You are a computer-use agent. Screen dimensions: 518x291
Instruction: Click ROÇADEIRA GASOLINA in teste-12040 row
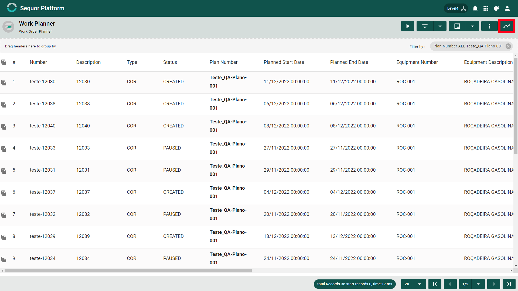click(x=489, y=126)
